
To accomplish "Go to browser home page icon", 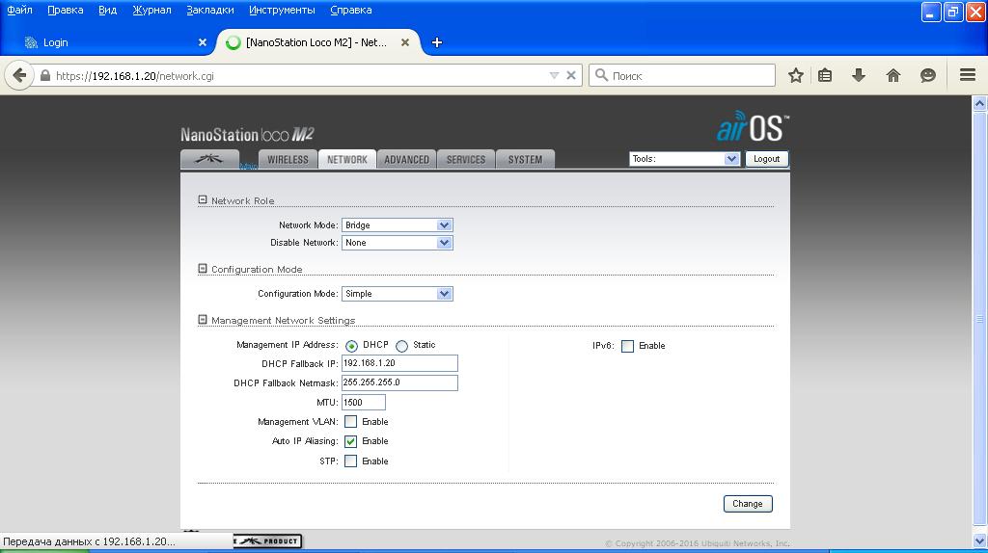I will click(x=892, y=75).
